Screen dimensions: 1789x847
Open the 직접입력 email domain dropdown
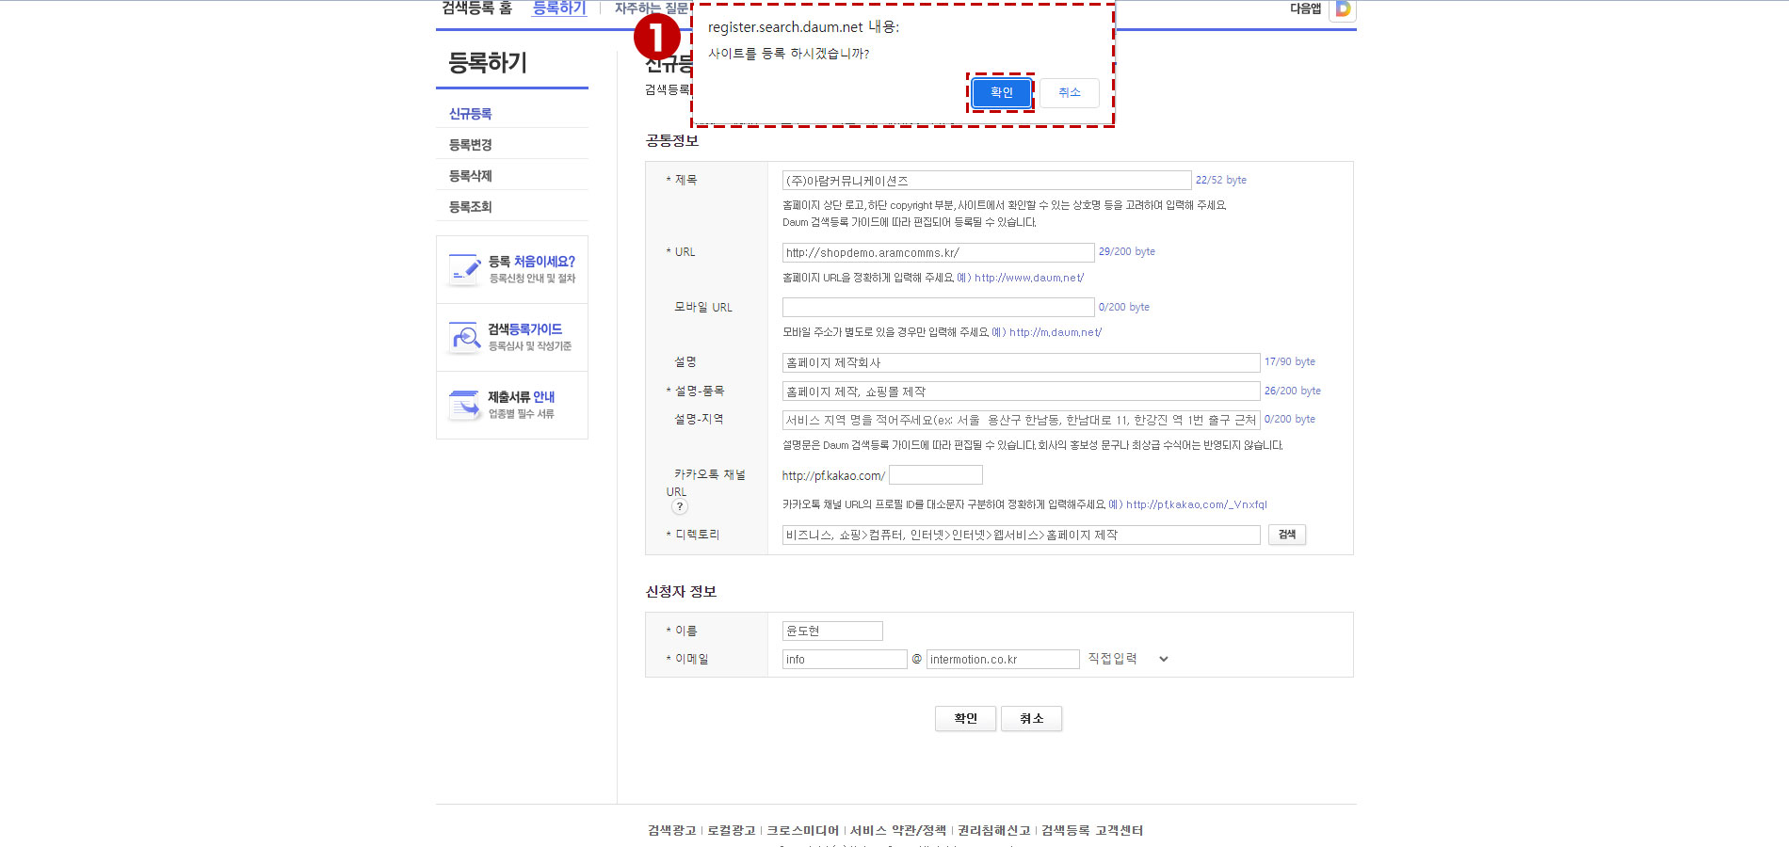(x=1128, y=659)
